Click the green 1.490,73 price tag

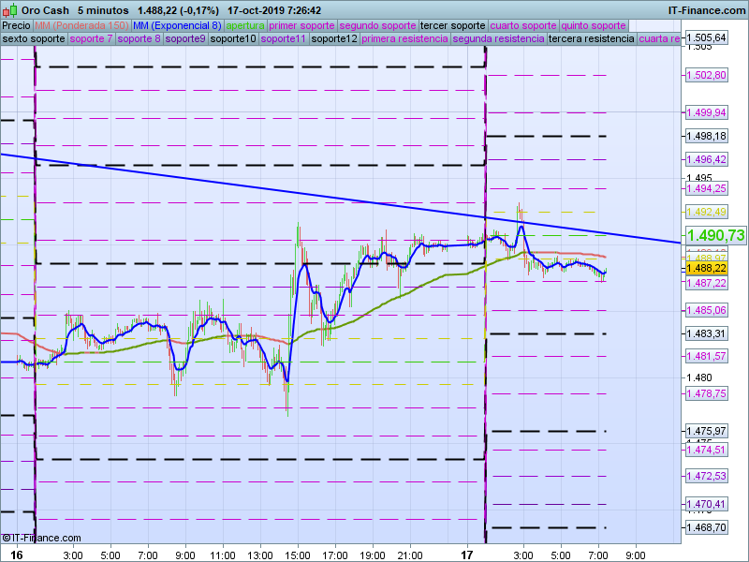pos(715,236)
